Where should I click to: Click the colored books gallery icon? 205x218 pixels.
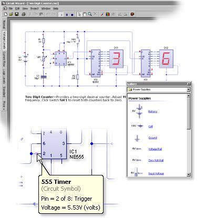click(x=108, y=14)
